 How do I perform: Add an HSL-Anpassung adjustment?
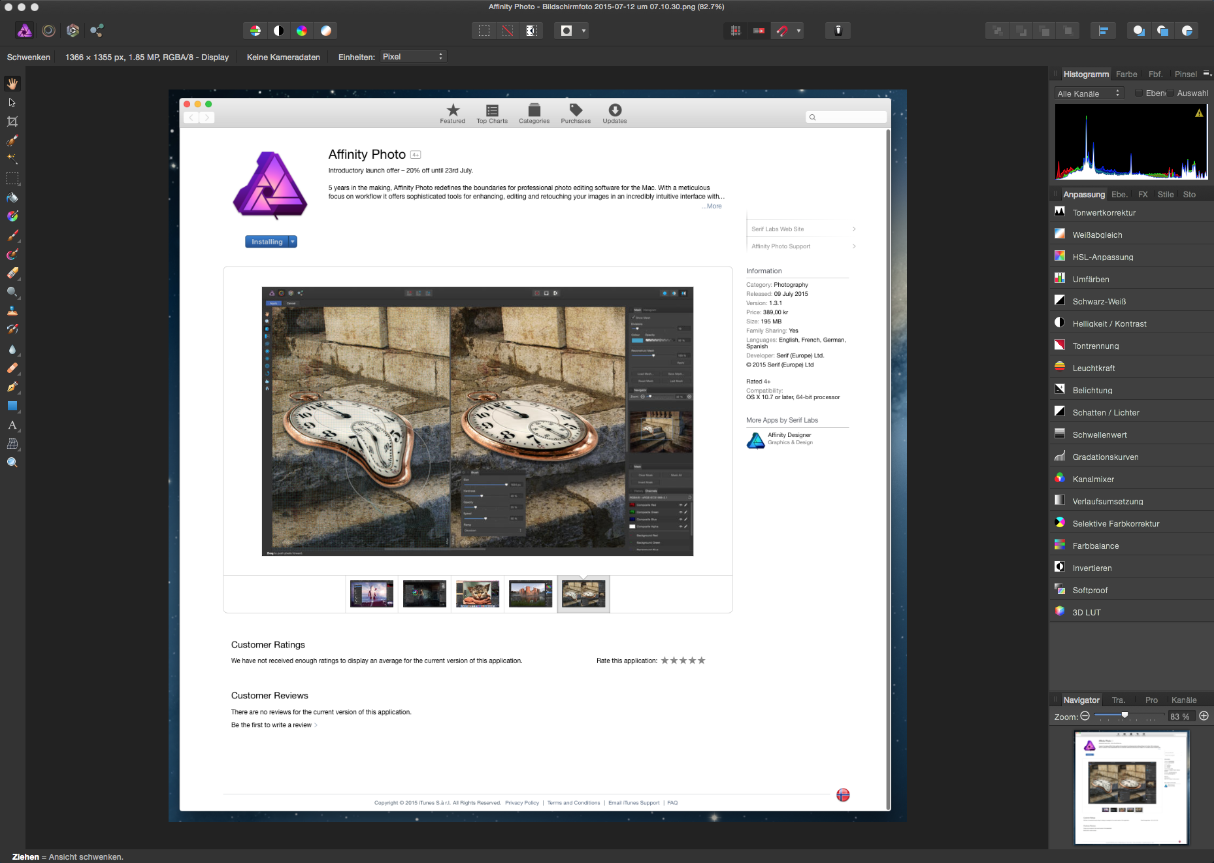tap(1131, 257)
